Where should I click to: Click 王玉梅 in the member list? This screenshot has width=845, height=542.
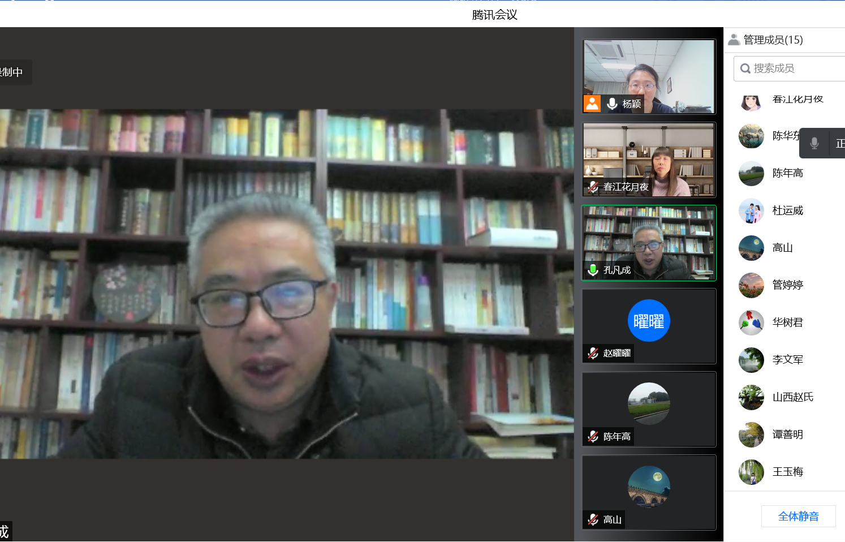click(x=787, y=472)
